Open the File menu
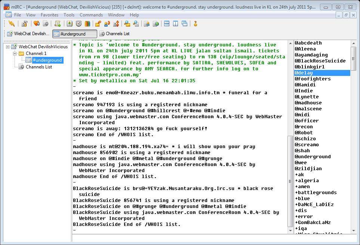The height and width of the screenshot is (245, 360). click(18, 15)
